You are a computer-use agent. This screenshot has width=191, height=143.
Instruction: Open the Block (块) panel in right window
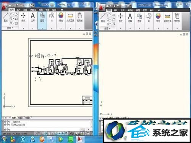point(149,18)
